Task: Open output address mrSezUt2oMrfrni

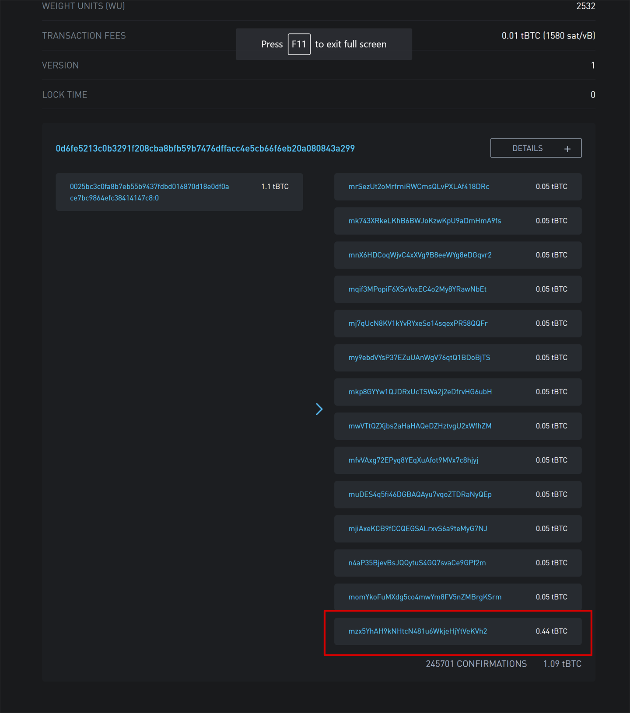Action: (418, 187)
